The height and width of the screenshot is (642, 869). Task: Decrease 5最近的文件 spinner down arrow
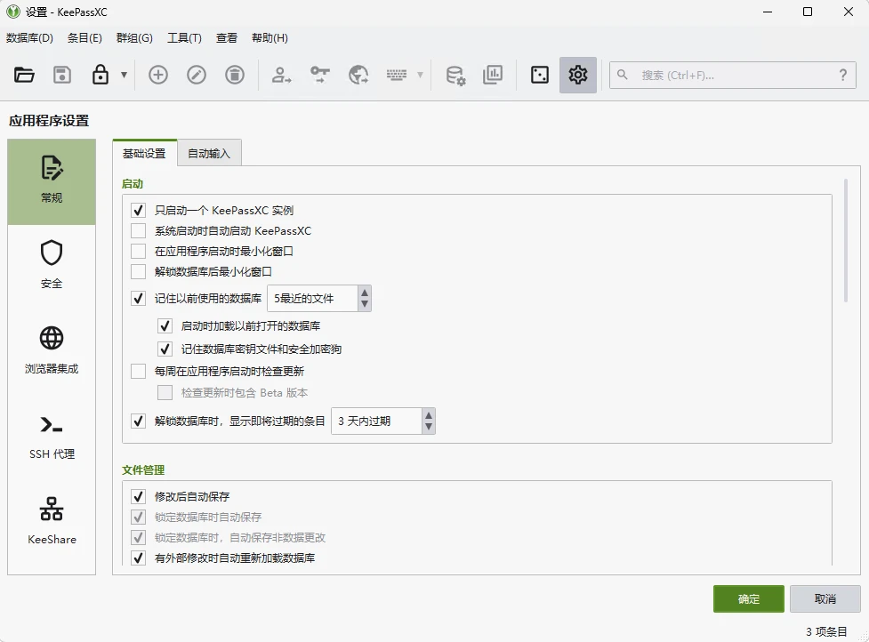pyautogui.click(x=364, y=305)
